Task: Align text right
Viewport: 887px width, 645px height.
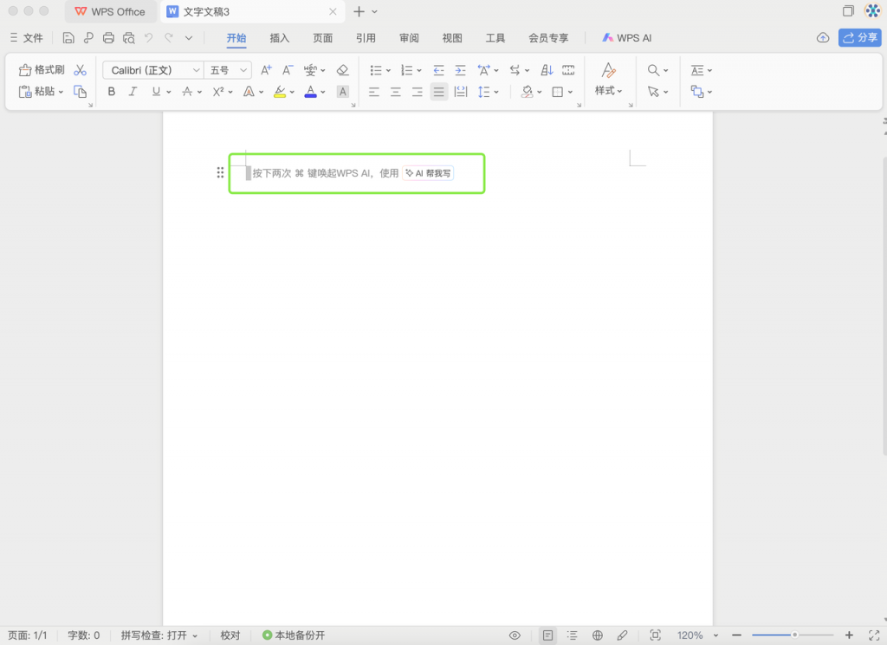Action: tap(417, 92)
